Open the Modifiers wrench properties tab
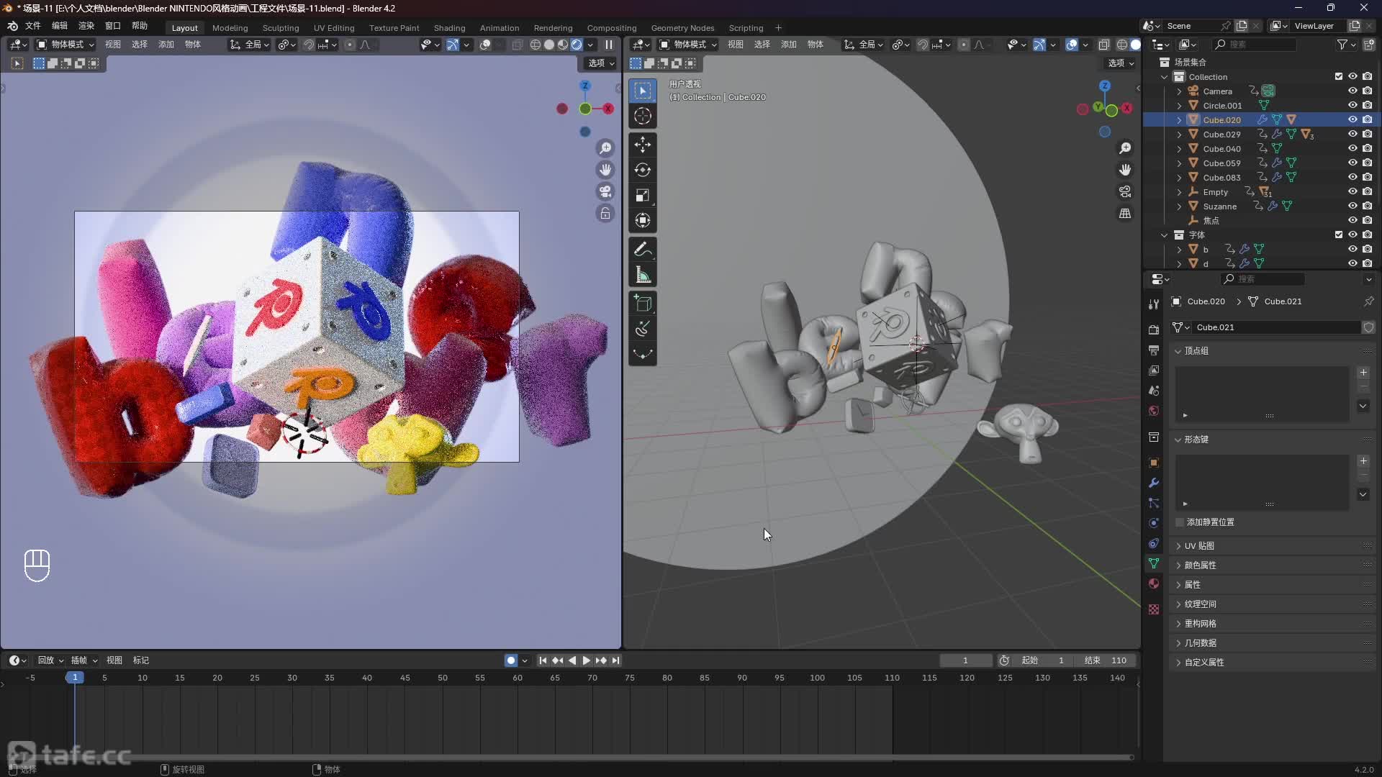Viewport: 1382px width, 777px height. 1154,483
